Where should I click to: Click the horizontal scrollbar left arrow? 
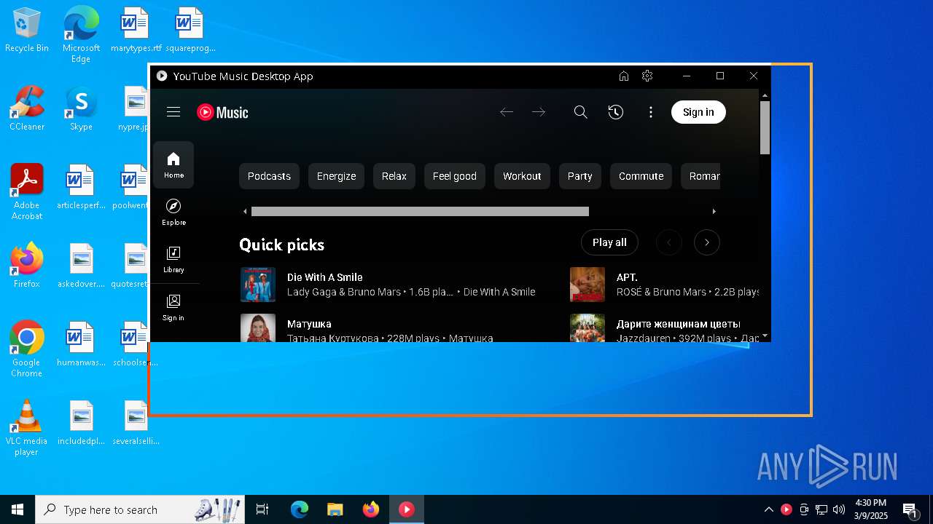click(x=245, y=212)
